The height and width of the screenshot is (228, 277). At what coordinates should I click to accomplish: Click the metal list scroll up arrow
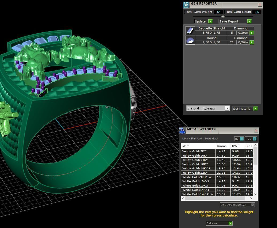coord(255,145)
